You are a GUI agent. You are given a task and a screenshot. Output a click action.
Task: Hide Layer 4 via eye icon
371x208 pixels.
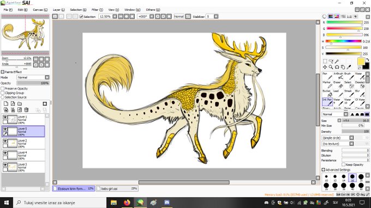pos(5,153)
